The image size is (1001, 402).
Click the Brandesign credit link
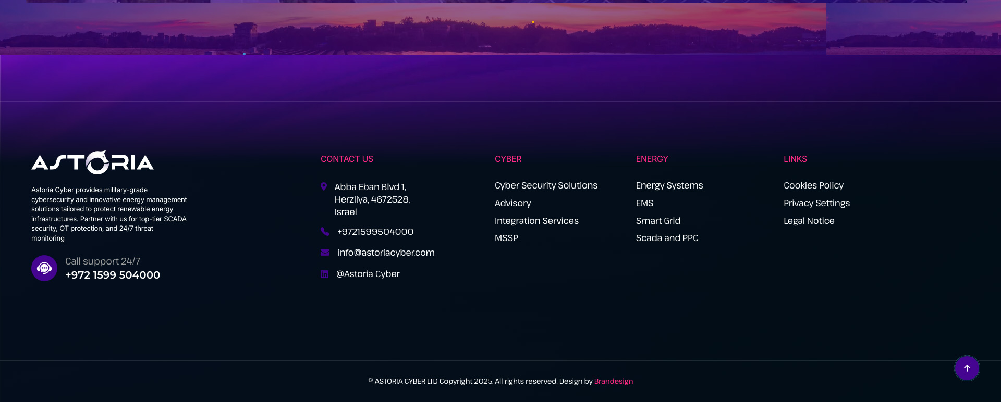tap(613, 381)
